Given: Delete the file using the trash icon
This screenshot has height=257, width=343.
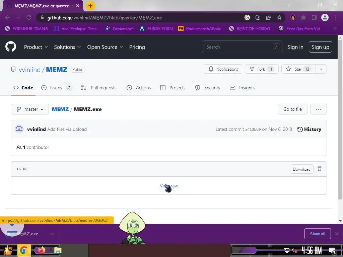Looking at the screenshot, I should pyautogui.click(x=320, y=169).
